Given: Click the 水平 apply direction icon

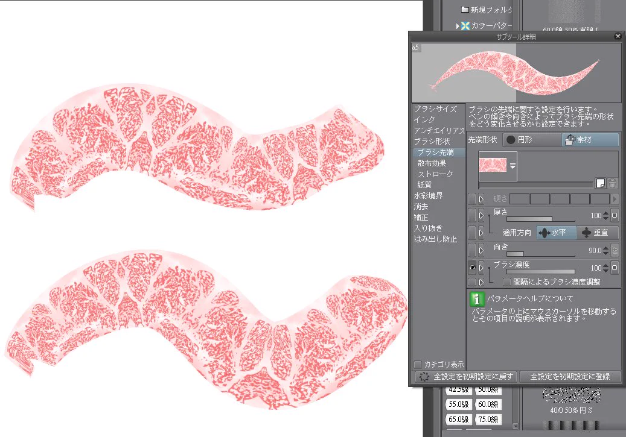Looking at the screenshot, I should coord(545,232).
